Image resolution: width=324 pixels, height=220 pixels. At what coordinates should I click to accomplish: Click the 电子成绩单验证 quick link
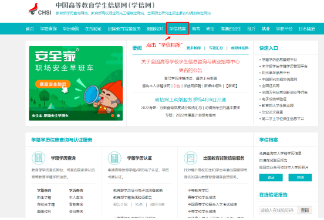click(x=274, y=99)
